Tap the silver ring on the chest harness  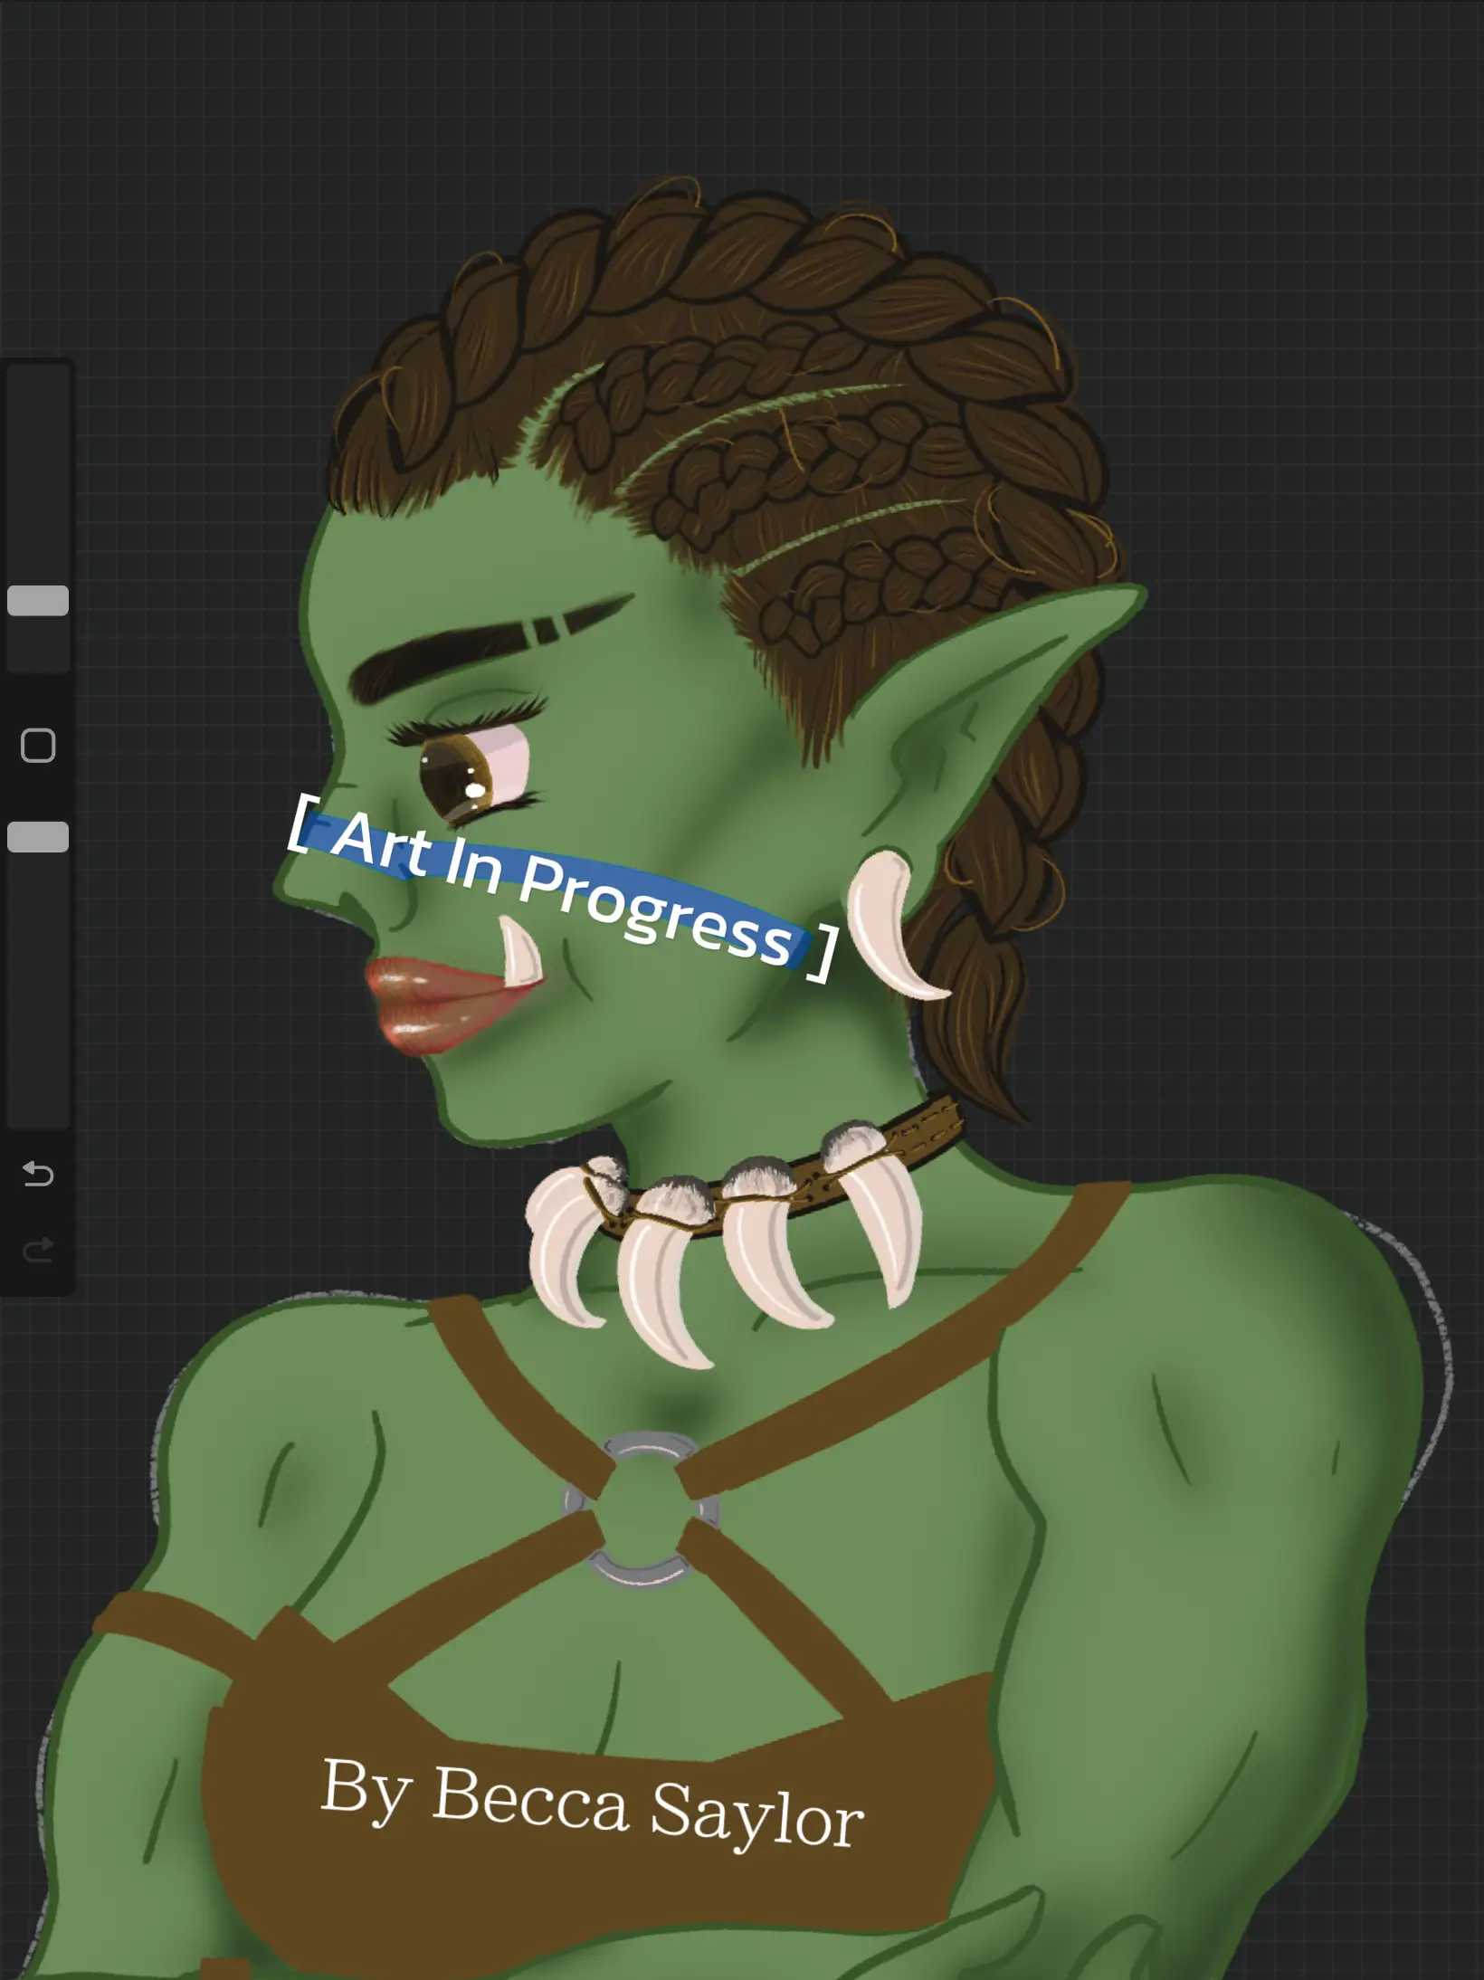(x=642, y=1507)
